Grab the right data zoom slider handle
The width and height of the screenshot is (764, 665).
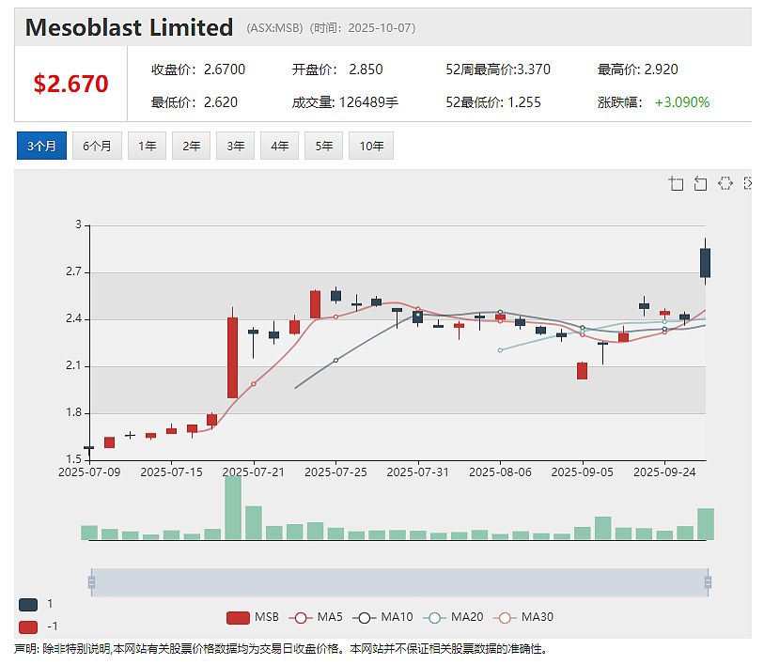[708, 582]
